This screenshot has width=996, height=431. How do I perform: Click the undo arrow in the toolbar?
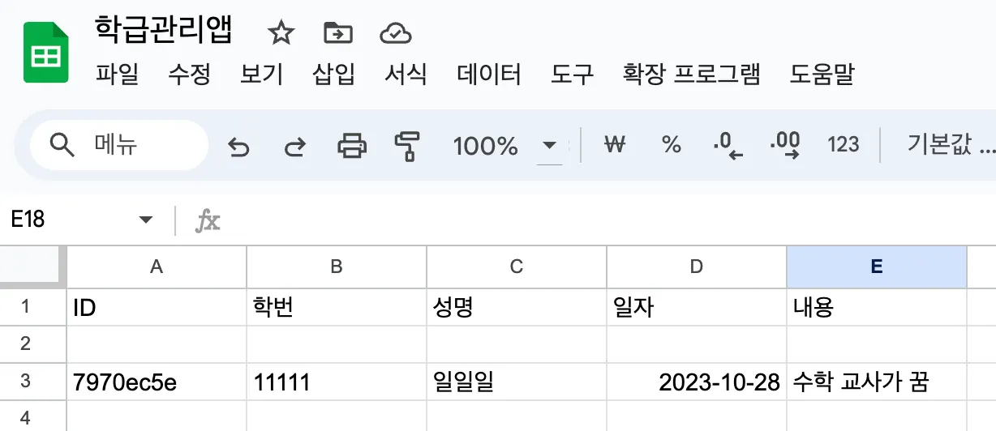tap(238, 147)
